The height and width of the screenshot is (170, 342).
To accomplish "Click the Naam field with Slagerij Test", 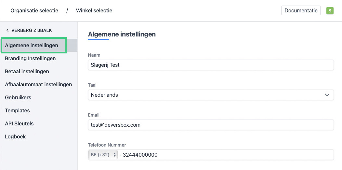I will pos(211,65).
